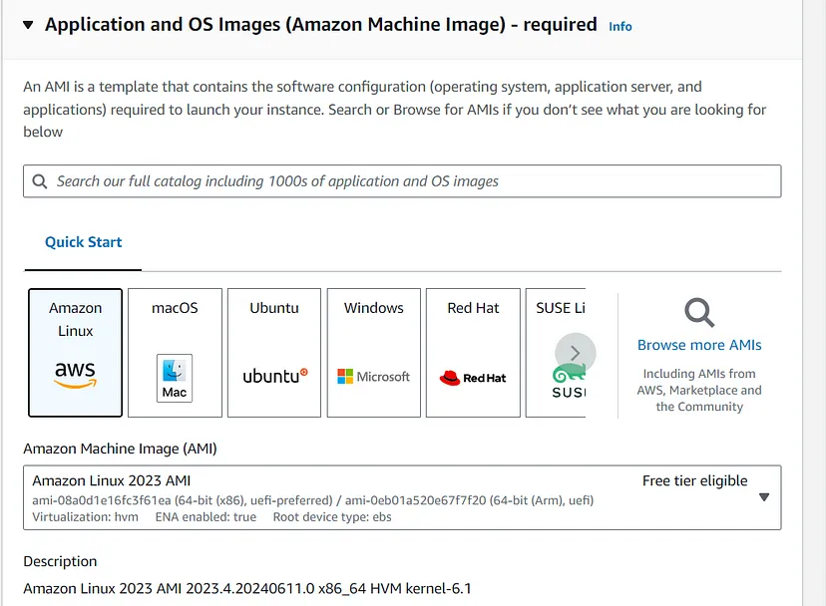This screenshot has height=606, width=826.
Task: Focus the AMI catalog search field
Action: tap(409, 181)
